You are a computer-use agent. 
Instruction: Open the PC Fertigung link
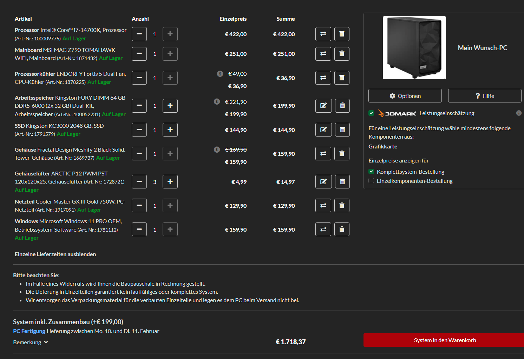29,331
